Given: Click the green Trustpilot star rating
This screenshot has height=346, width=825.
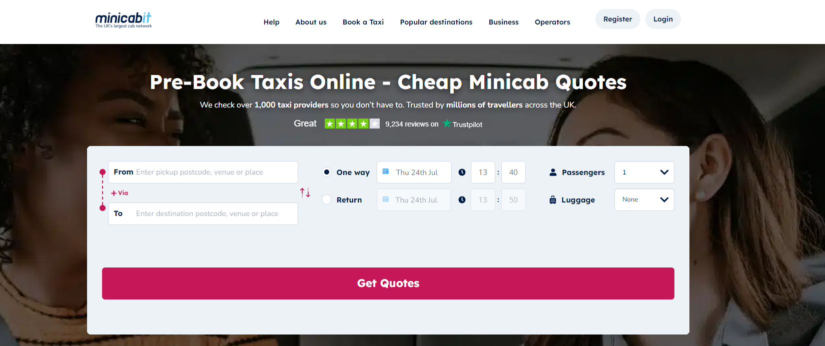Looking at the screenshot, I should coord(352,123).
